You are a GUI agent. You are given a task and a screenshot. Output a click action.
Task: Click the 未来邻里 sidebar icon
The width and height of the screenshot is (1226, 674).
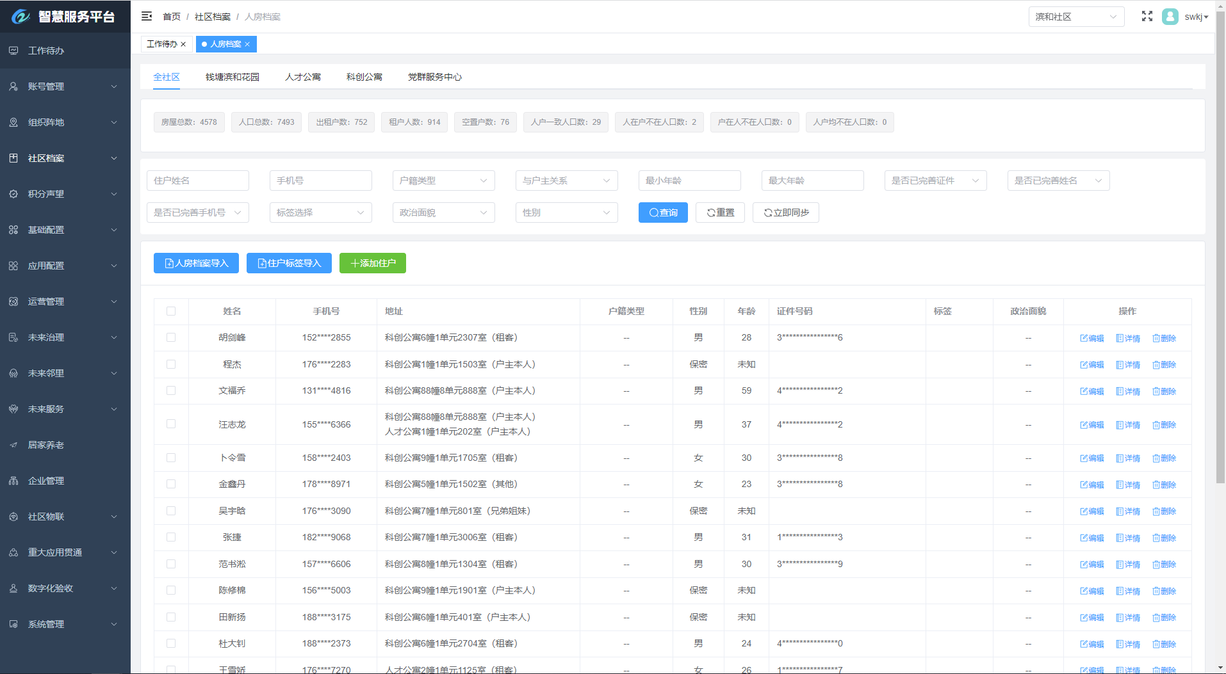click(x=13, y=373)
